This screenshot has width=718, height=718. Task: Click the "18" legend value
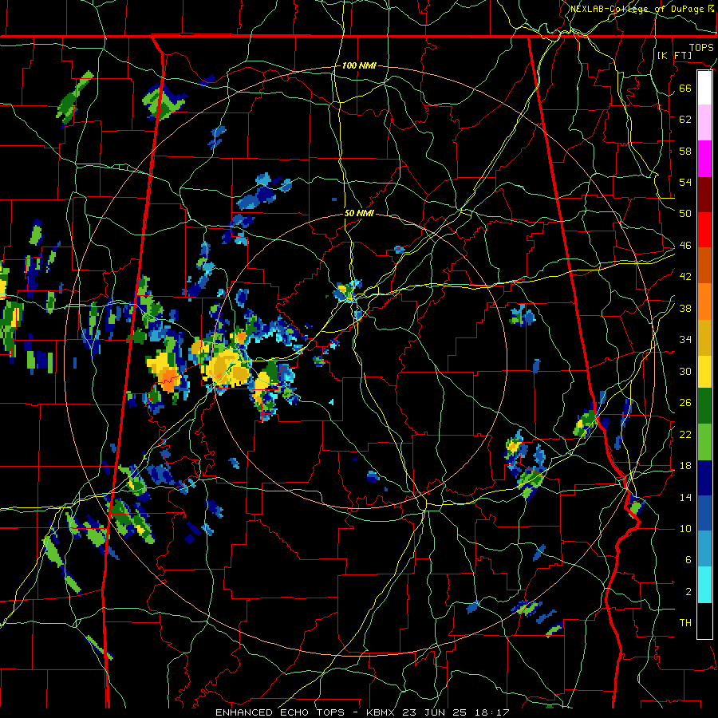685,466
